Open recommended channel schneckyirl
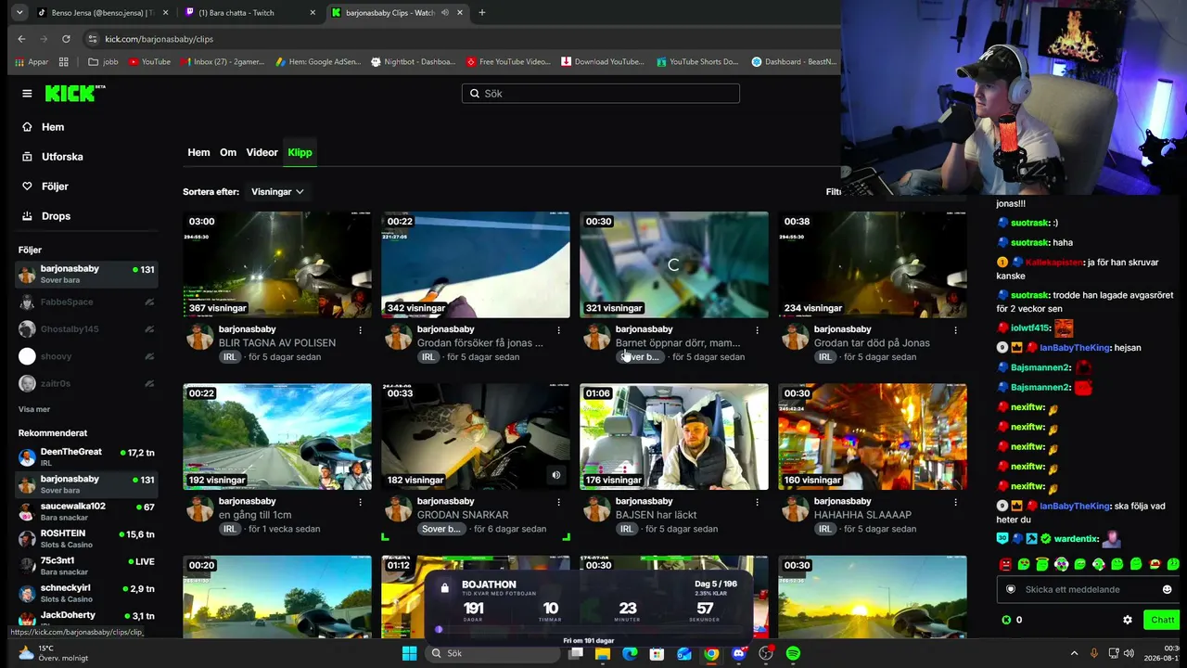1187x668 pixels. (87, 593)
